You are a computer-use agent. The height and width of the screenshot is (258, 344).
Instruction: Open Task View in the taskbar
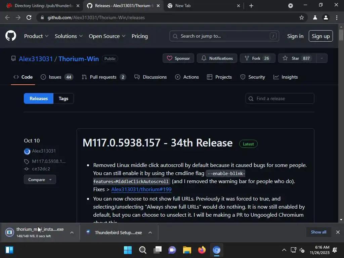[x=158, y=250]
